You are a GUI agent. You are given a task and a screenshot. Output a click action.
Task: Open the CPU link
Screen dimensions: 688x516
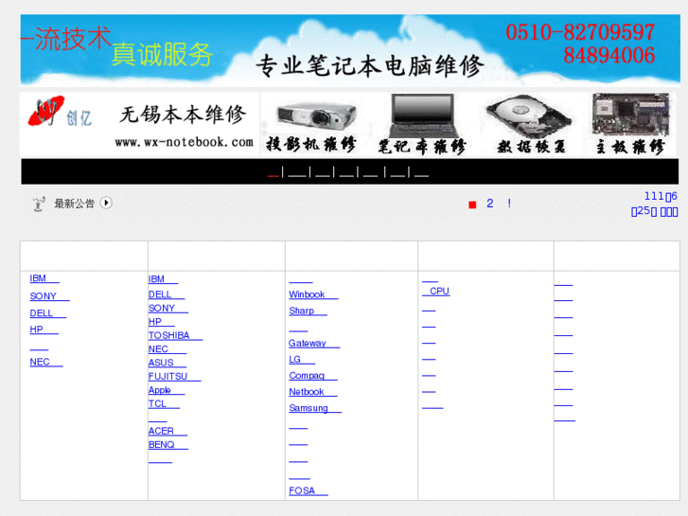click(x=435, y=292)
